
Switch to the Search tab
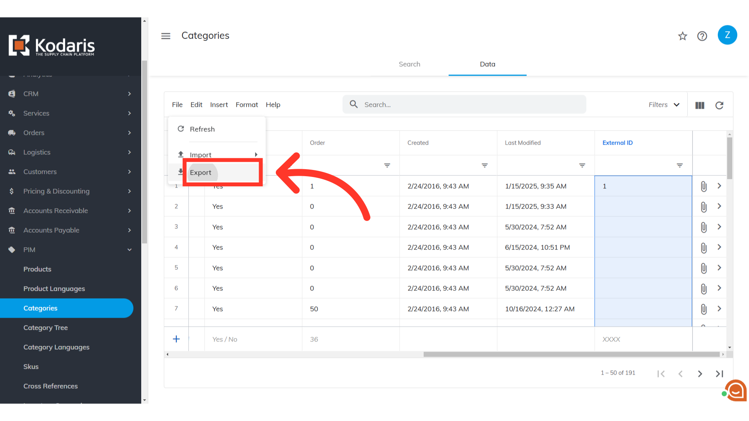409,64
